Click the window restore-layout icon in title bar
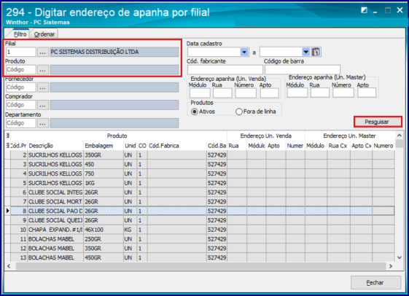The image size is (409, 296). coord(364,10)
